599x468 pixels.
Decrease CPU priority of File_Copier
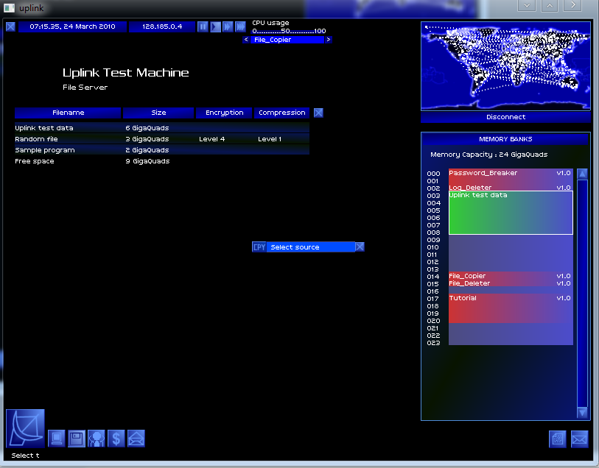pos(246,40)
